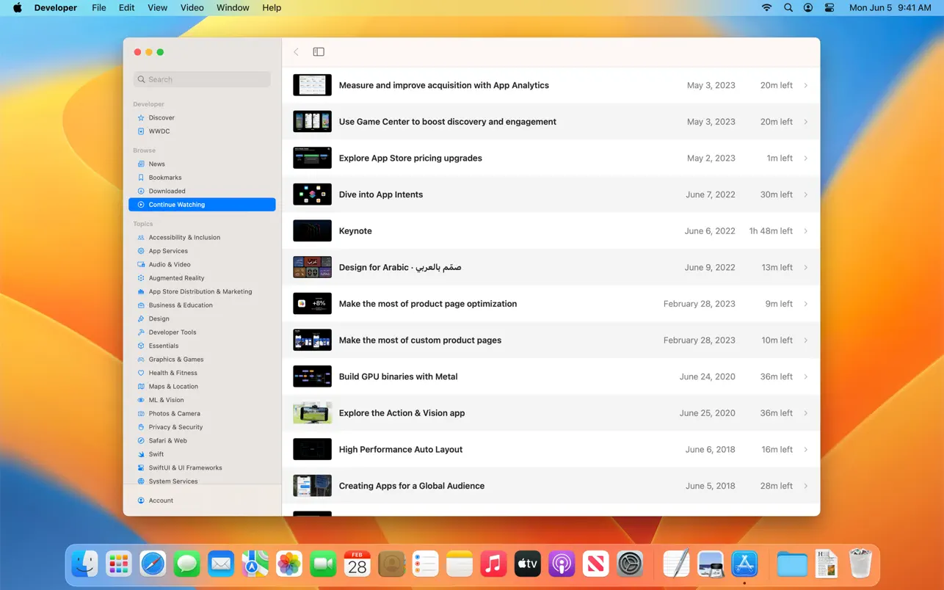This screenshot has height=590, width=944.
Task: Go to the Downloaded section
Action: click(167, 191)
